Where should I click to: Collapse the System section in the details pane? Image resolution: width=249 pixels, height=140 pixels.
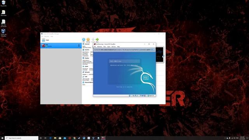tap(87, 50)
